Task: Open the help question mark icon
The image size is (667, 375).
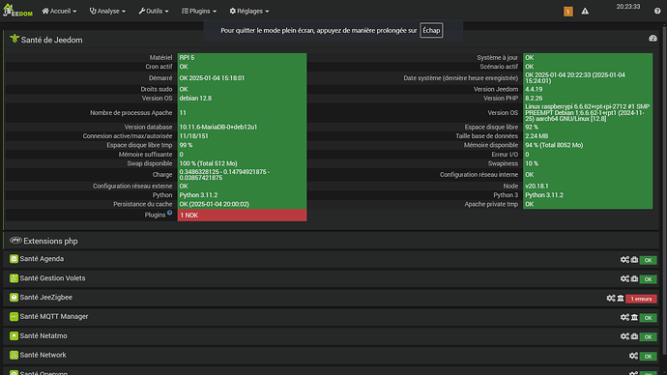Action: tap(657, 11)
